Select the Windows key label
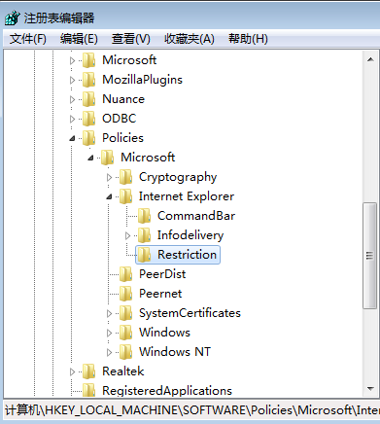380x424 pixels. pyautogui.click(x=164, y=333)
